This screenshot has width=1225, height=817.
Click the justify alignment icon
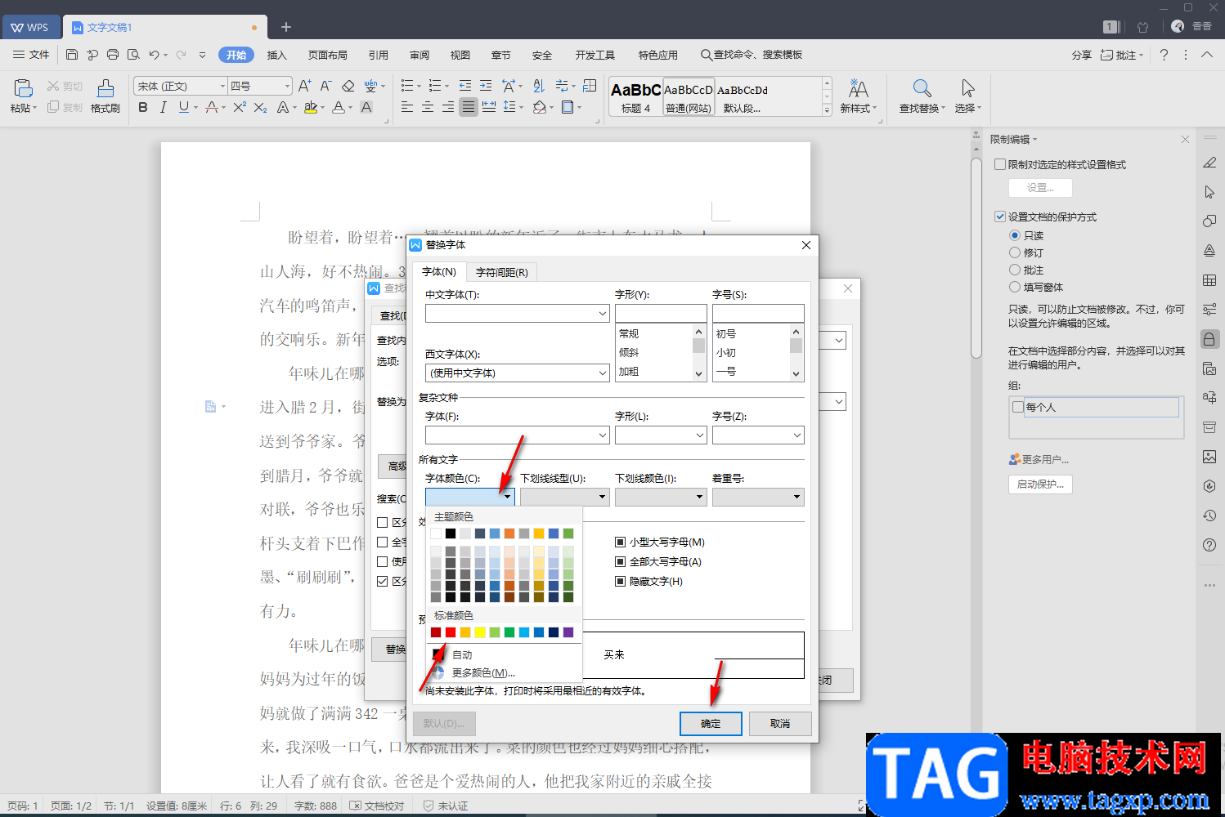[468, 107]
